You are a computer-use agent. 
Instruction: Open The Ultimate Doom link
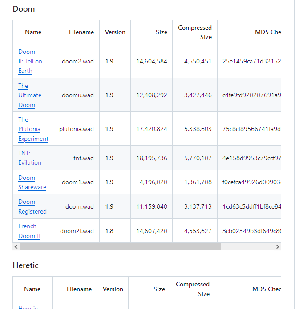30,95
